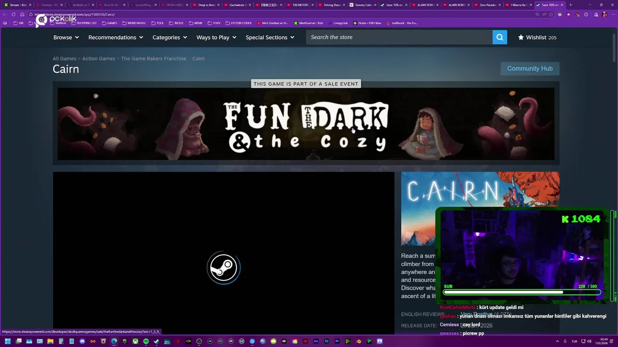Open Adobe Audition from the taskbar

pyautogui.click(x=316, y=341)
